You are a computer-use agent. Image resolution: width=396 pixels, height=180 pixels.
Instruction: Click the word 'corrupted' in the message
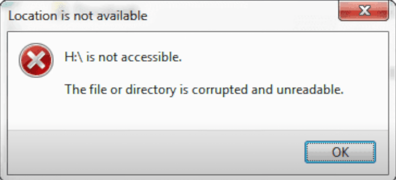[219, 90]
